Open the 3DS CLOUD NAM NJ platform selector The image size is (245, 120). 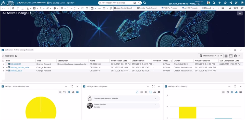tap(187, 4)
